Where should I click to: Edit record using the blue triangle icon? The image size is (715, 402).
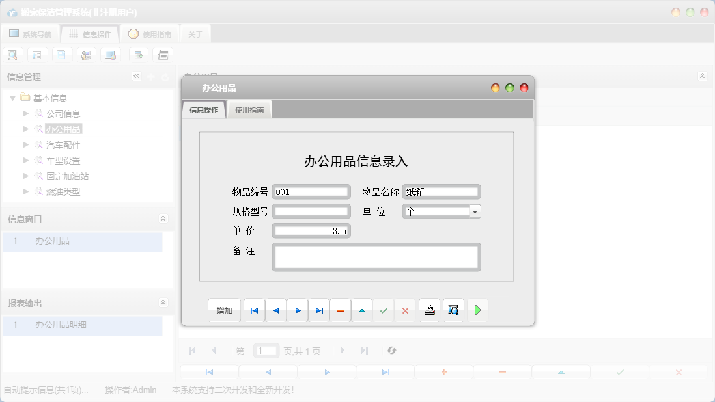click(x=361, y=310)
